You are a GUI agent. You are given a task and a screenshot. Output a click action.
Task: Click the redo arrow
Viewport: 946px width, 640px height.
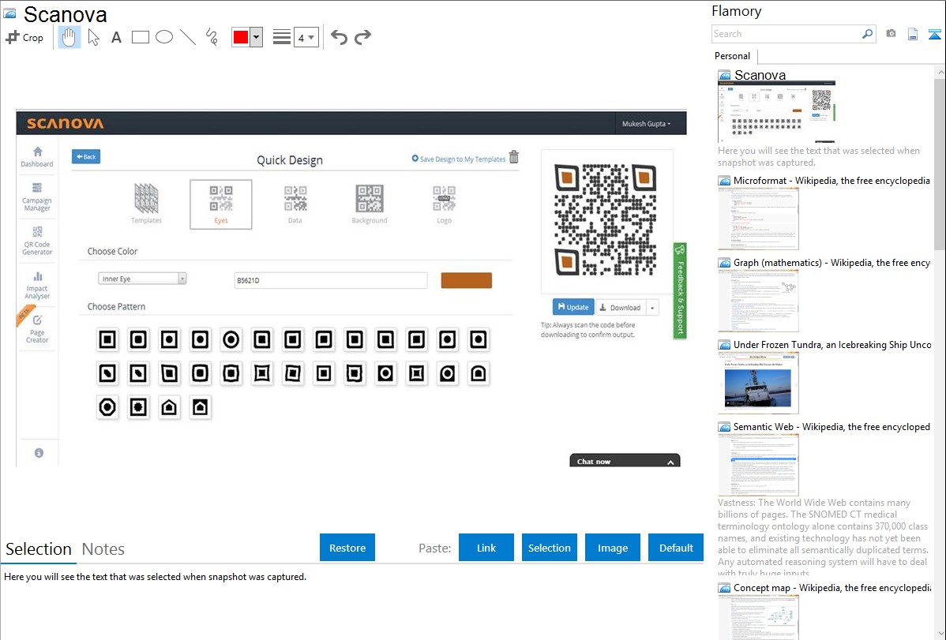(362, 37)
